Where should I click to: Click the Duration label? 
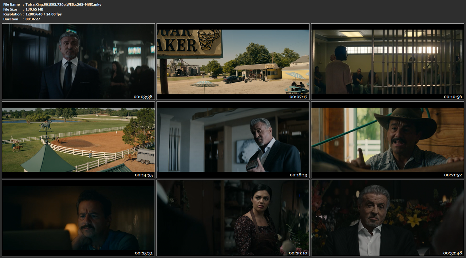[11, 19]
